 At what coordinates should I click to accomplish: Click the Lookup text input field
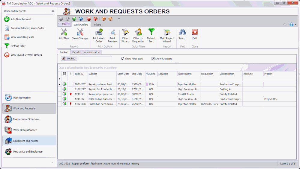pyautogui.click(x=95, y=59)
